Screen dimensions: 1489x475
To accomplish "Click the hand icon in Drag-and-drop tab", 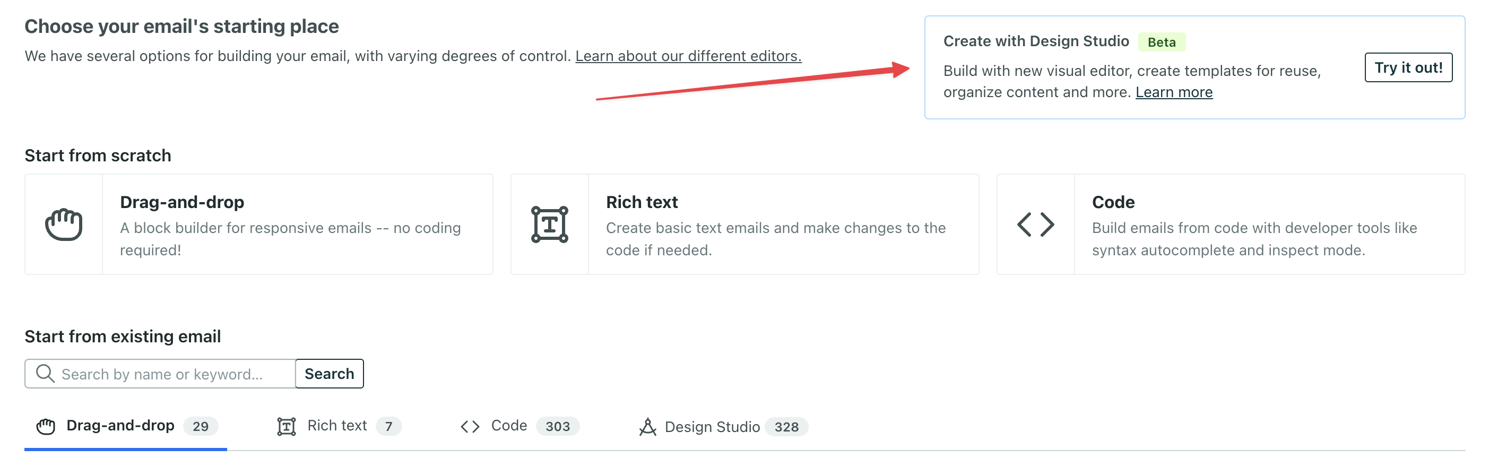I will (46, 427).
